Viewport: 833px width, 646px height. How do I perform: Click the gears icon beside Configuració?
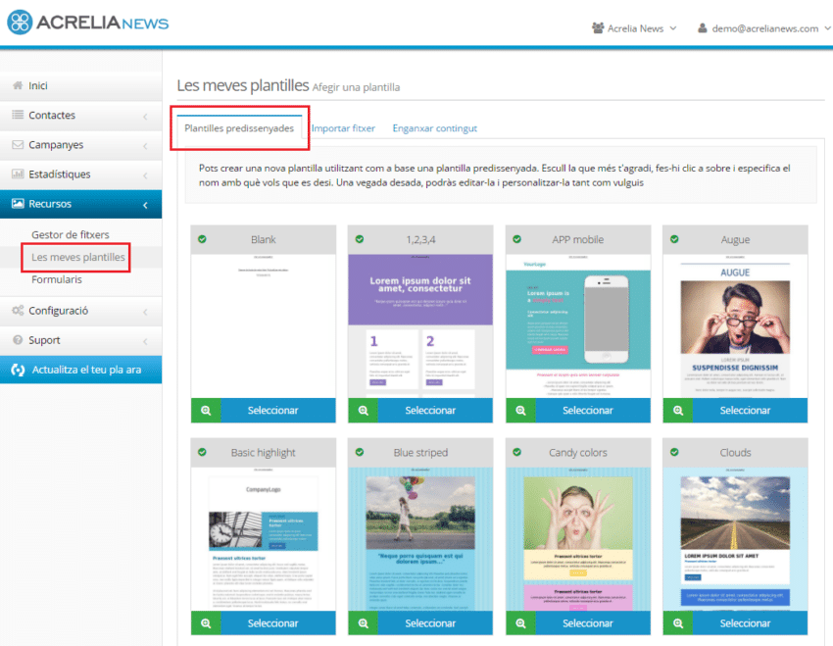pos(18,310)
